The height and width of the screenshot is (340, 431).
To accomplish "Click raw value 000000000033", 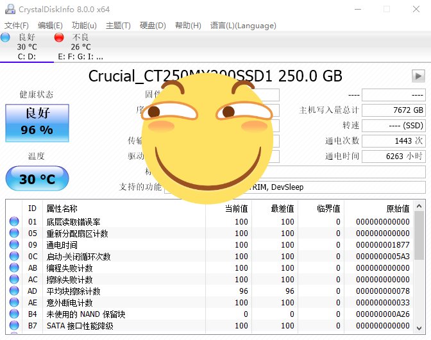I will (383, 302).
